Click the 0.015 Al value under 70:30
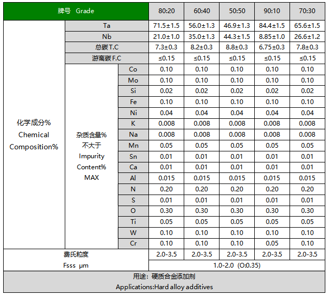Image resolution: width=329 pixels, height=296 pixels. pos(307,178)
